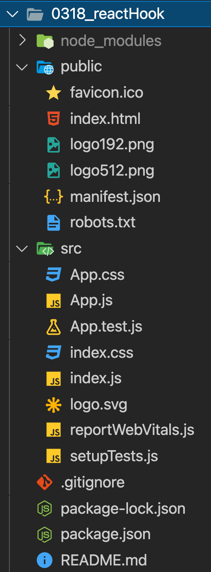Open the App.test.js file
This screenshot has width=211, height=572.
pos(106,327)
